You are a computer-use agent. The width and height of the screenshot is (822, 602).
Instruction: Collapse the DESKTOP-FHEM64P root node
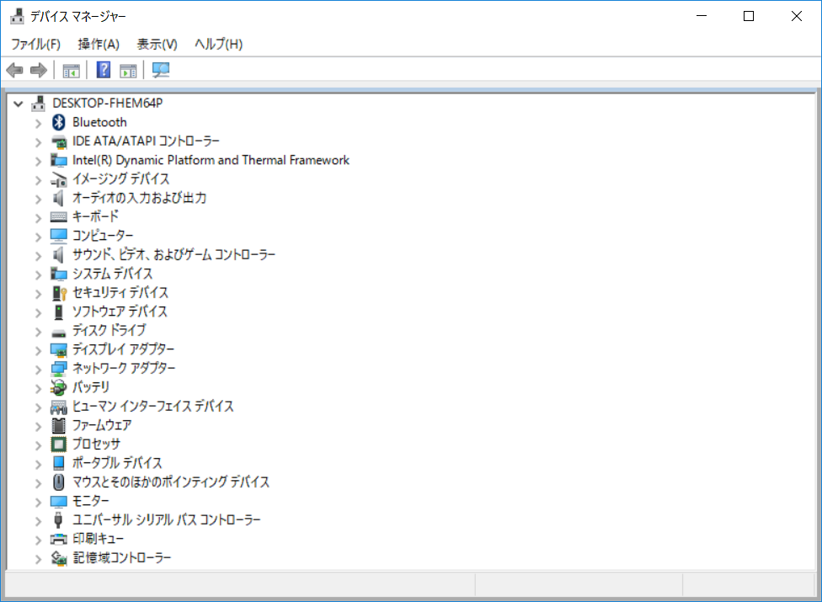[19, 104]
